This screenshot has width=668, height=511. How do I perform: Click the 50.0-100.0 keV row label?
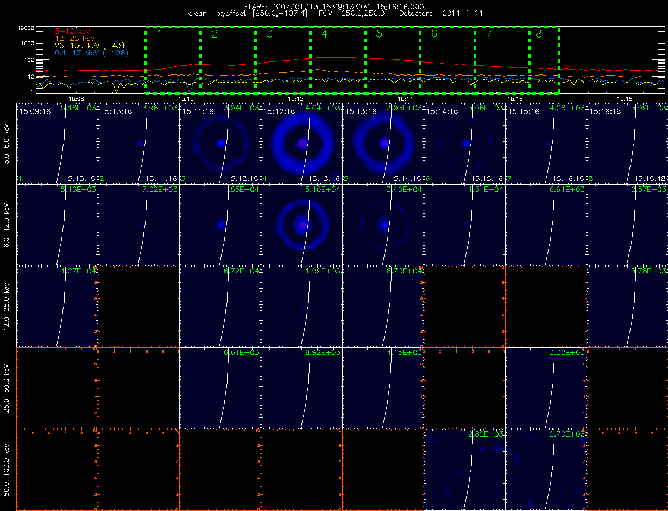pos(7,469)
